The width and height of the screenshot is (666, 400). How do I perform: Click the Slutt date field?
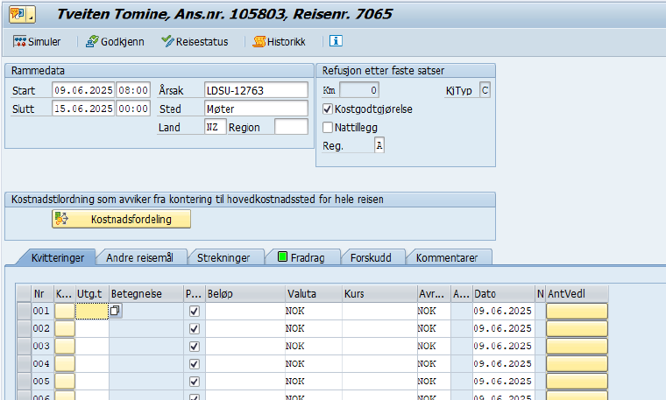tap(83, 109)
